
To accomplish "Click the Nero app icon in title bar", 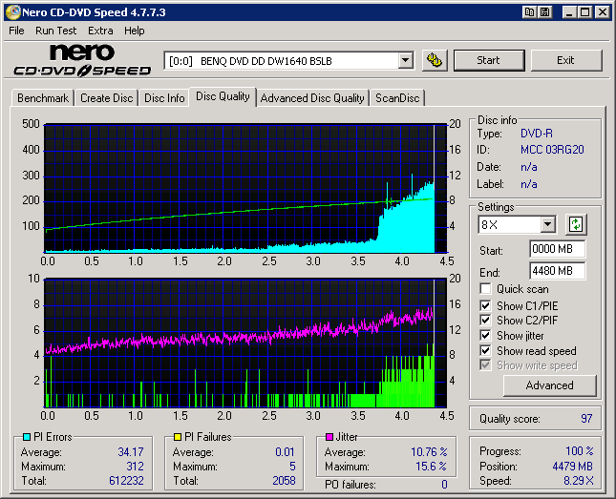I will point(11,12).
